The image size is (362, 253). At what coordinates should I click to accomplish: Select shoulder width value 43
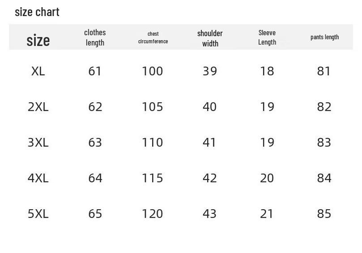click(x=209, y=214)
